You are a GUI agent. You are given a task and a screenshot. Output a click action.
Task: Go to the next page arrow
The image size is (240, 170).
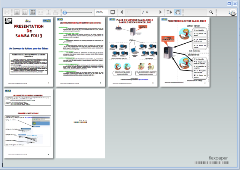(160, 12)
